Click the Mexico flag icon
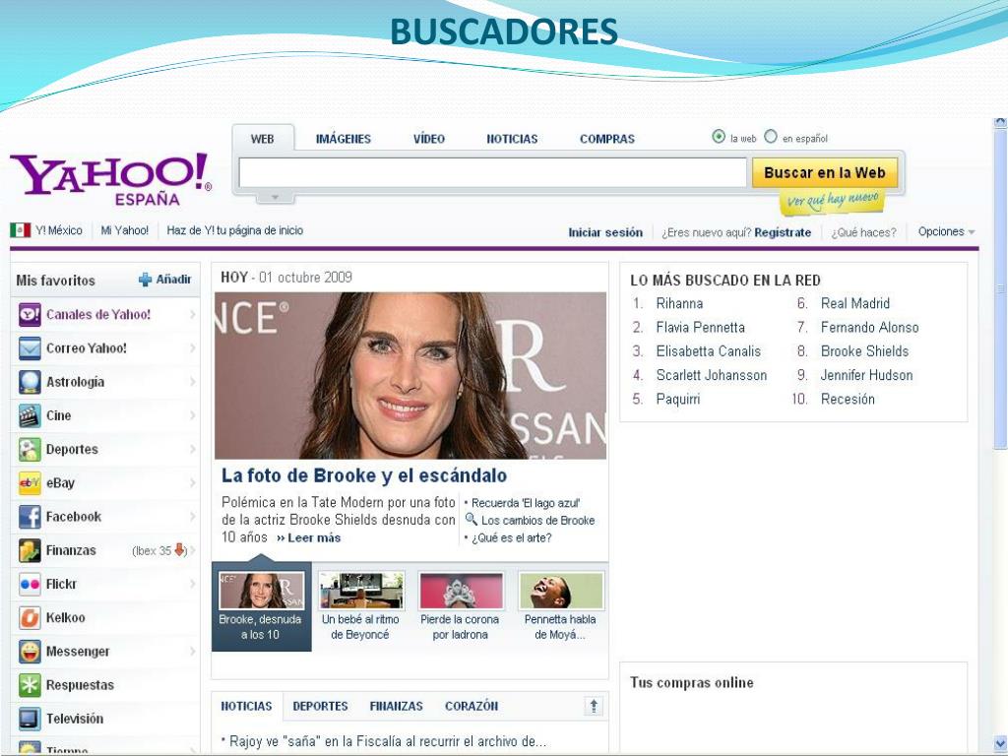 coord(21,230)
